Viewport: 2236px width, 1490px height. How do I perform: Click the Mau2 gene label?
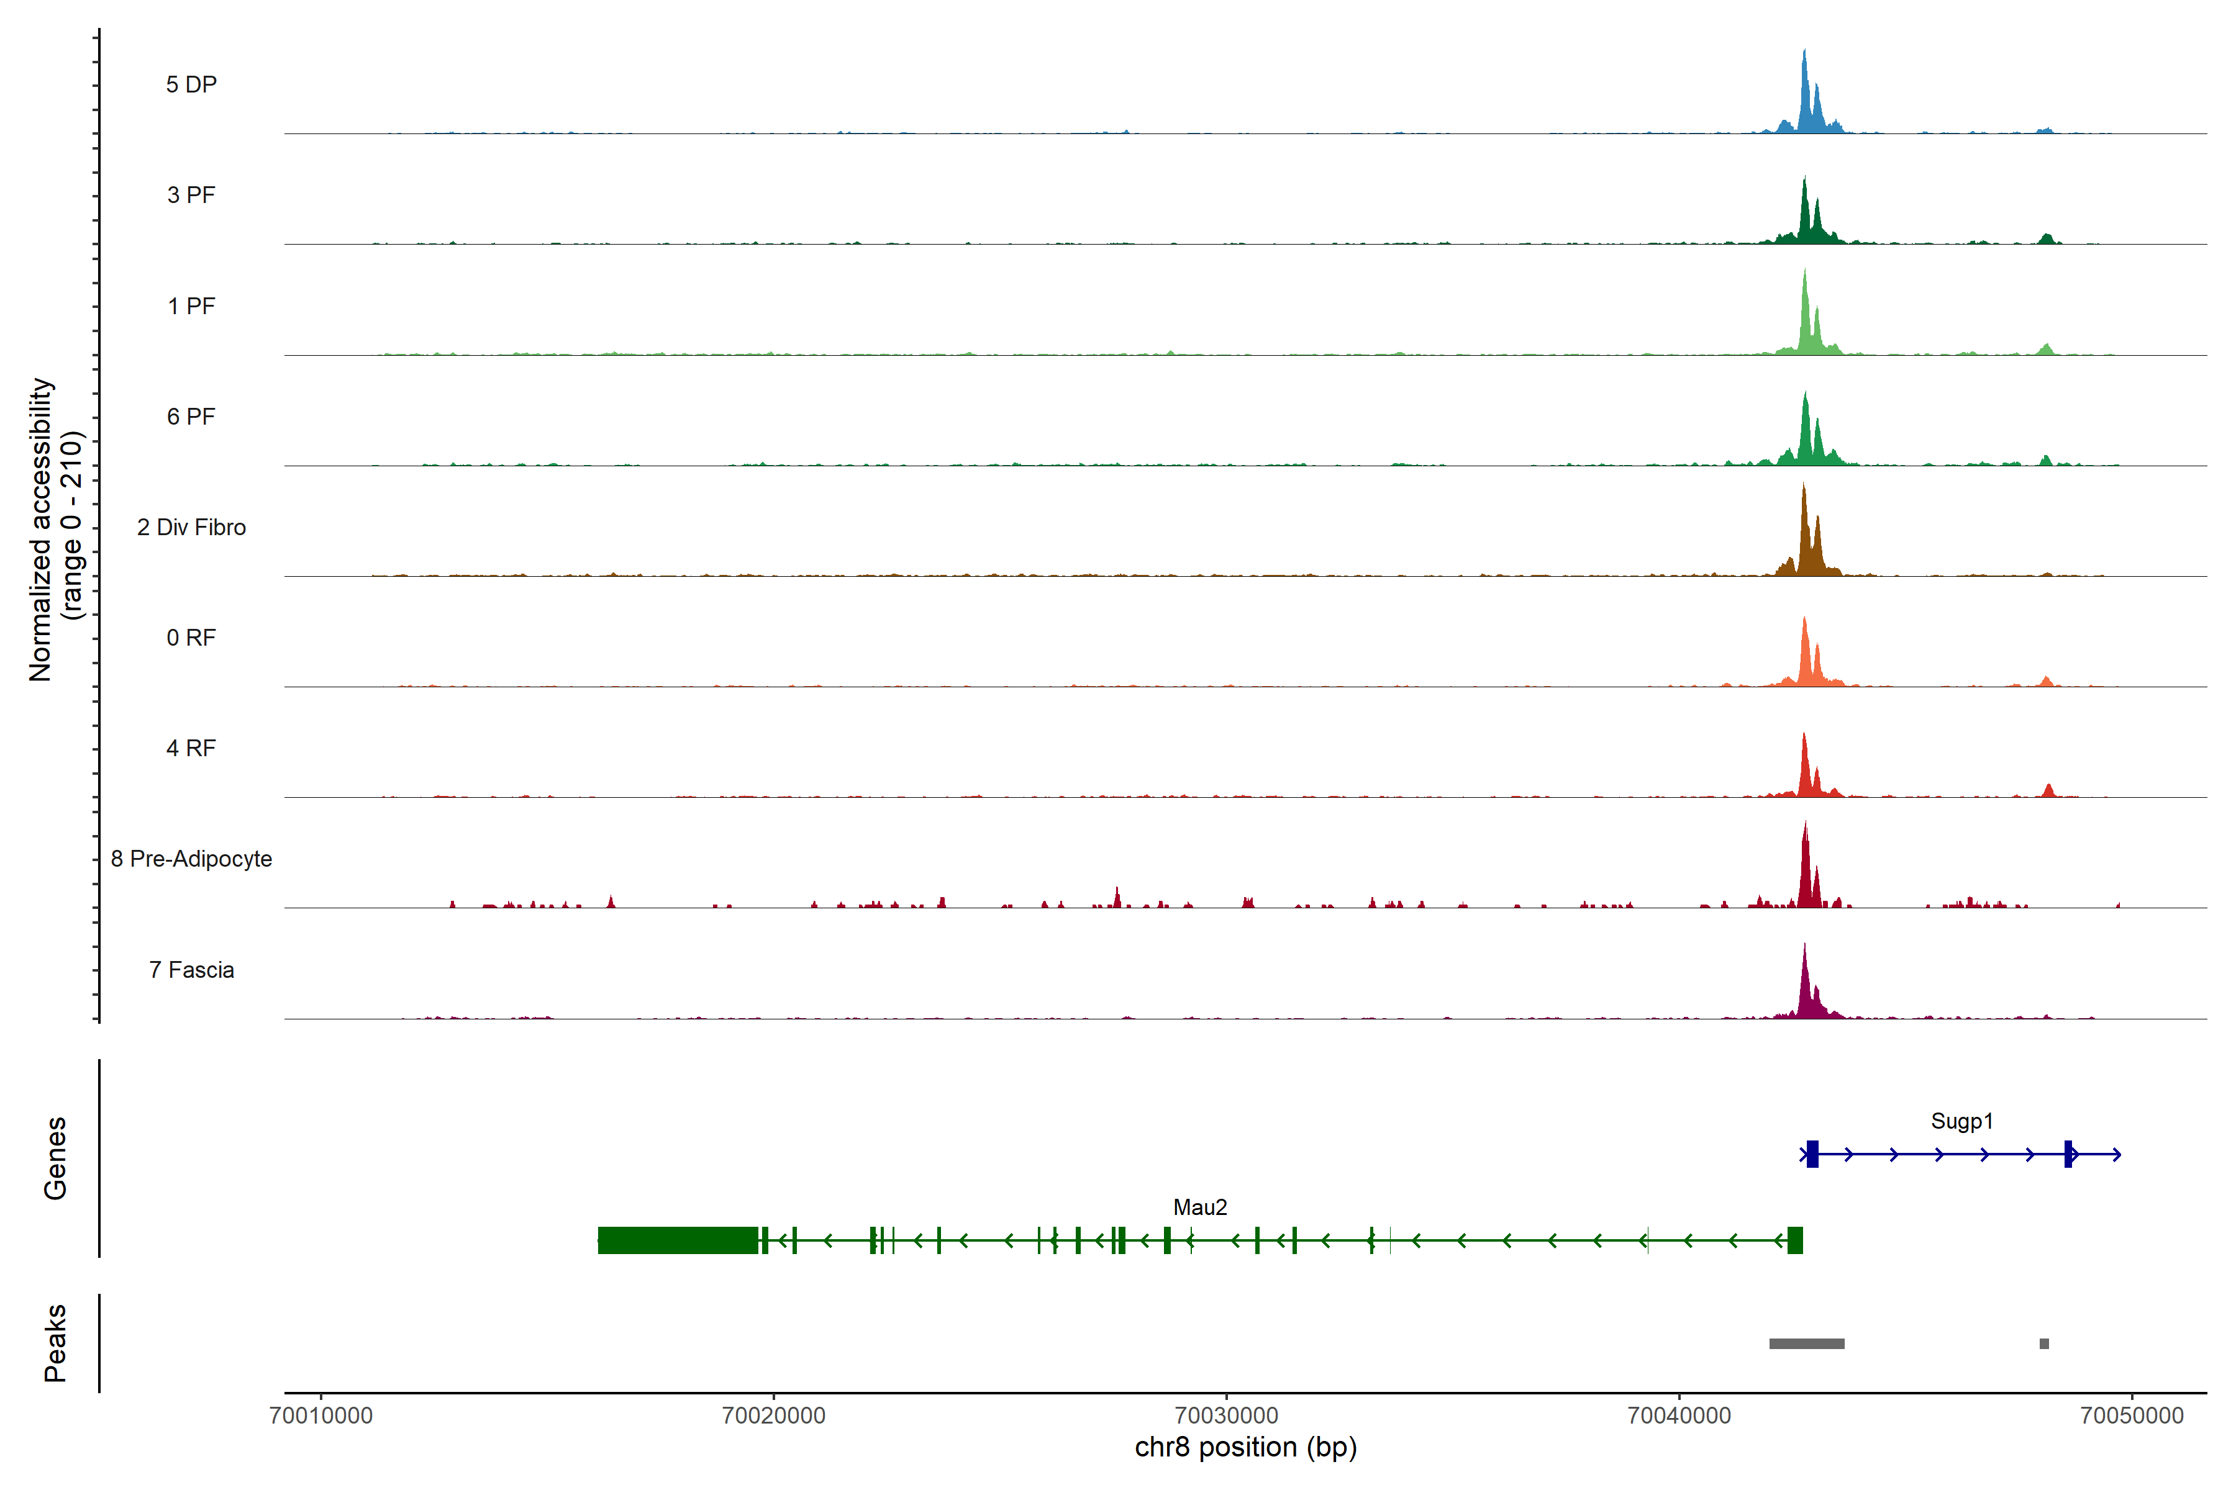1200,1208
